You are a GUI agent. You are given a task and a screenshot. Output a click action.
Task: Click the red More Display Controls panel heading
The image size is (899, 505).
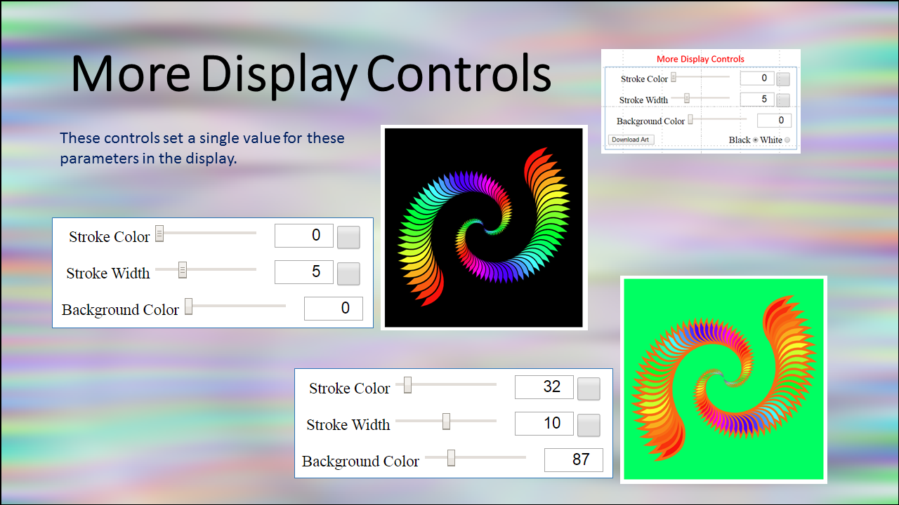pyautogui.click(x=700, y=60)
